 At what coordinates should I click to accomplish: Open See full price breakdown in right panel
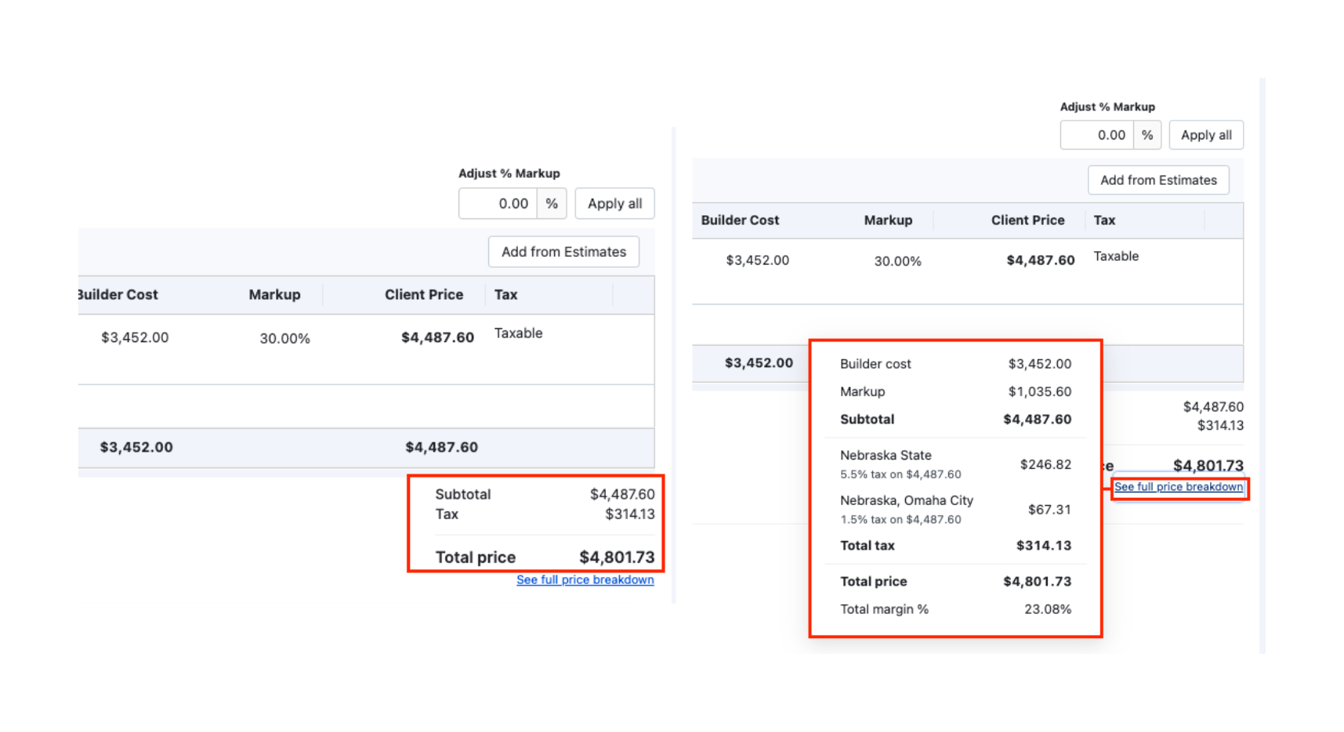click(1178, 486)
